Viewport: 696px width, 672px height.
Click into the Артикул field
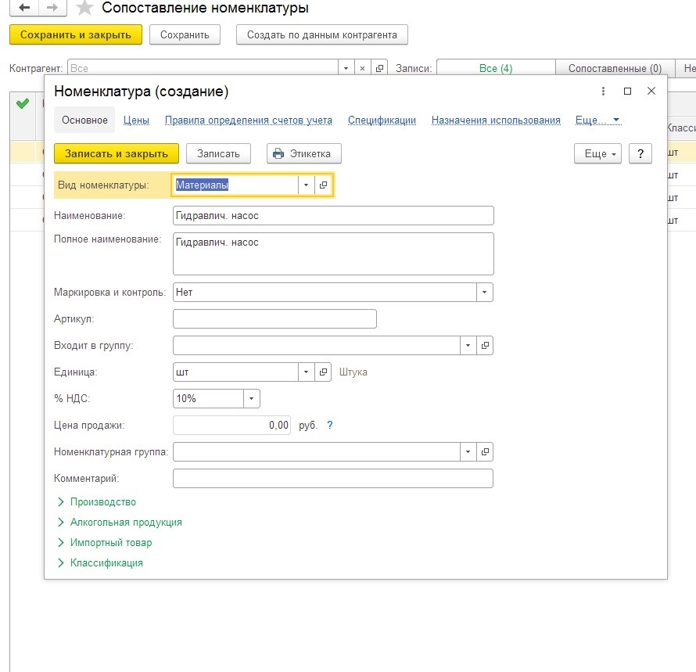click(x=274, y=319)
